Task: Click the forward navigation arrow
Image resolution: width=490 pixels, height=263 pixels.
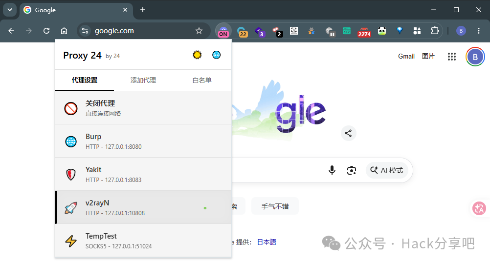Action: pos(29,31)
